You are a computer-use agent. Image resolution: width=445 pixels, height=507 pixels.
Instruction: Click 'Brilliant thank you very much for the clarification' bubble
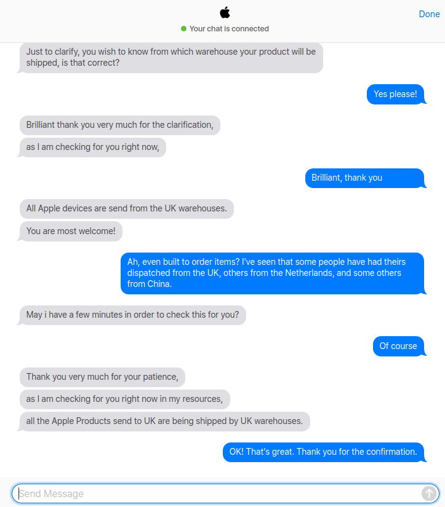click(120, 125)
